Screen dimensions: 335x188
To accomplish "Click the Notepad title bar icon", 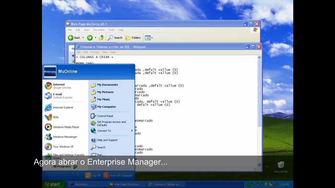I will point(77,47).
